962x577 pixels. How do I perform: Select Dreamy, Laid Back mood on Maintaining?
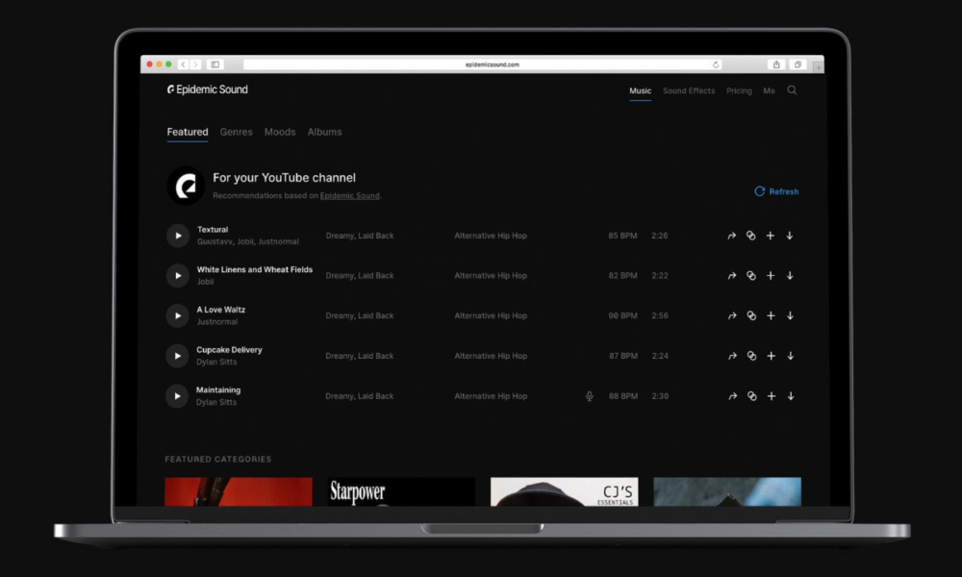point(360,396)
